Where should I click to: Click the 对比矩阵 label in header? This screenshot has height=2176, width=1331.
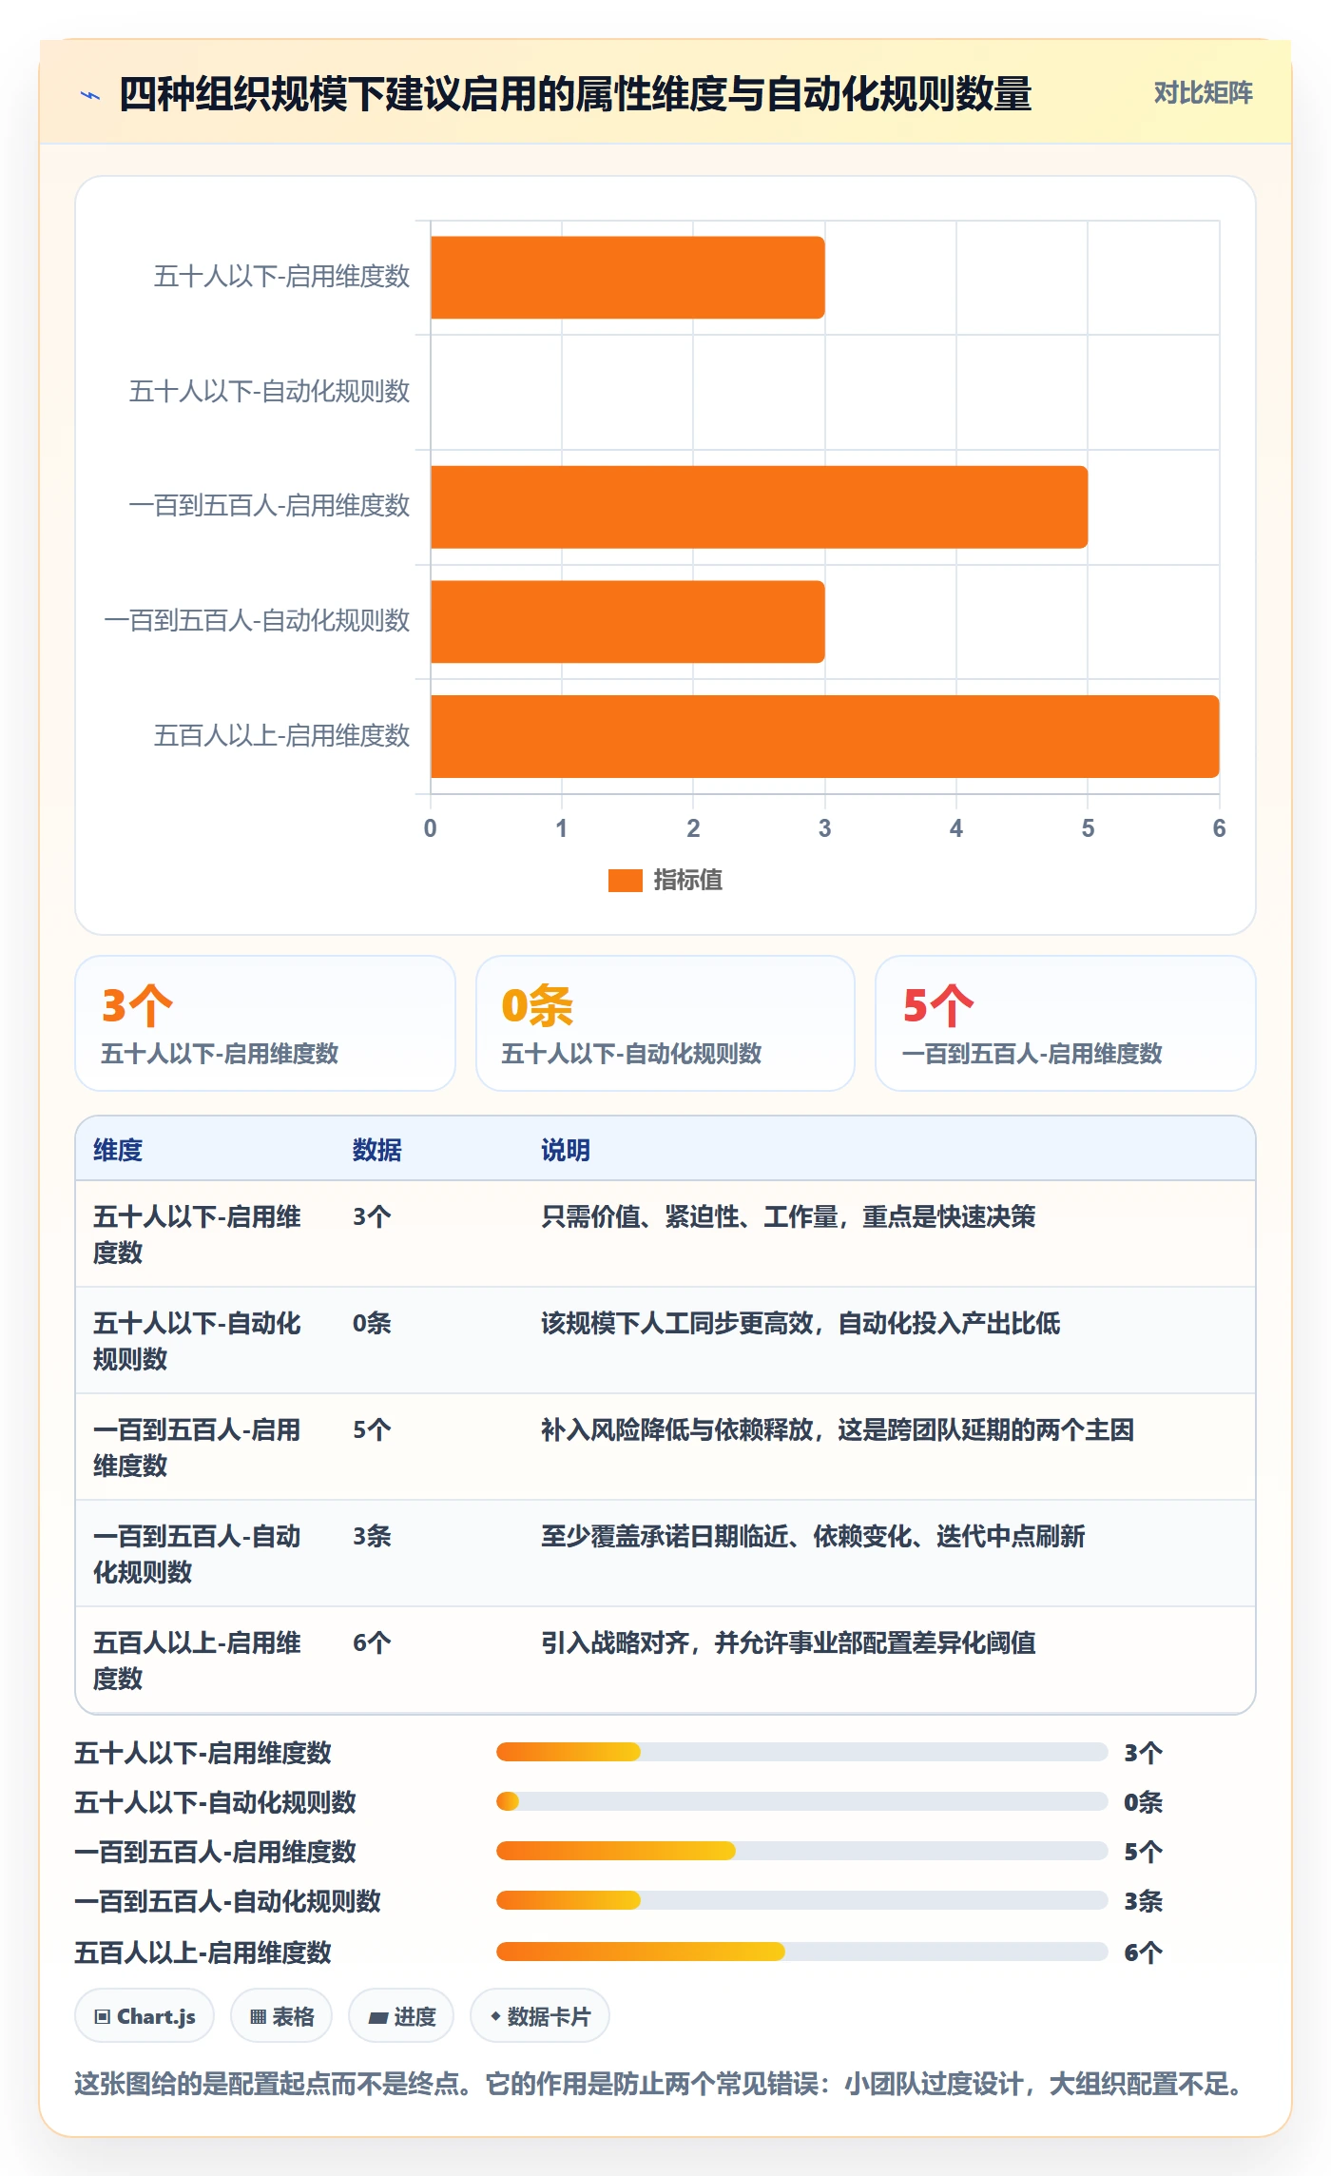pyautogui.click(x=1203, y=93)
